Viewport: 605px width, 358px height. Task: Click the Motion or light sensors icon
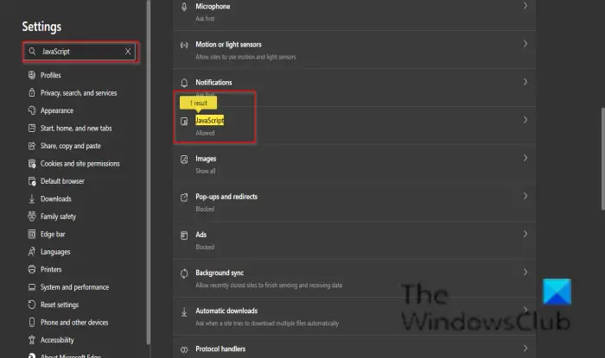[x=184, y=45]
